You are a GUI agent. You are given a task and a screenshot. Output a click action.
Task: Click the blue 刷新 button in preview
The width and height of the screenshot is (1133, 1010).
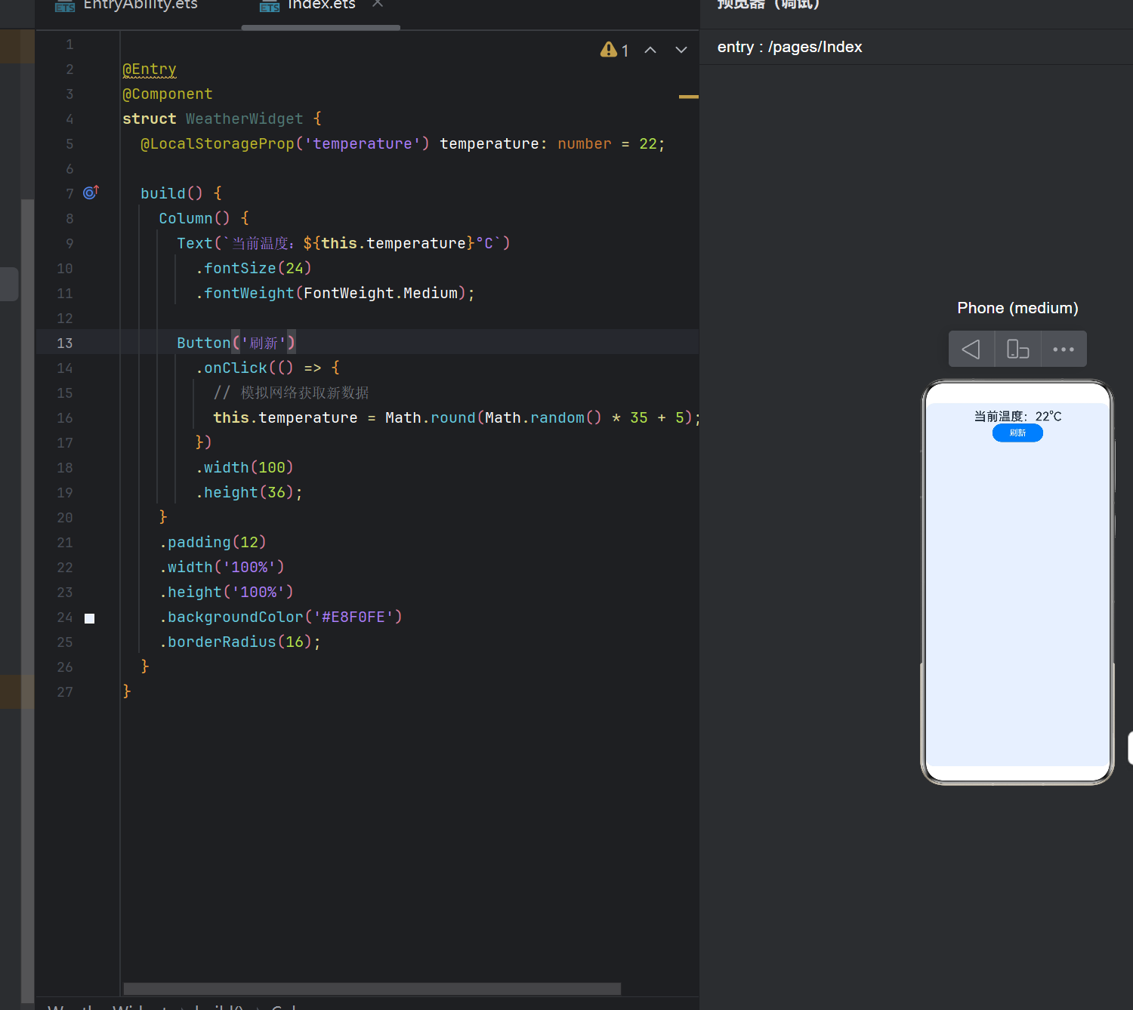[x=1017, y=433]
